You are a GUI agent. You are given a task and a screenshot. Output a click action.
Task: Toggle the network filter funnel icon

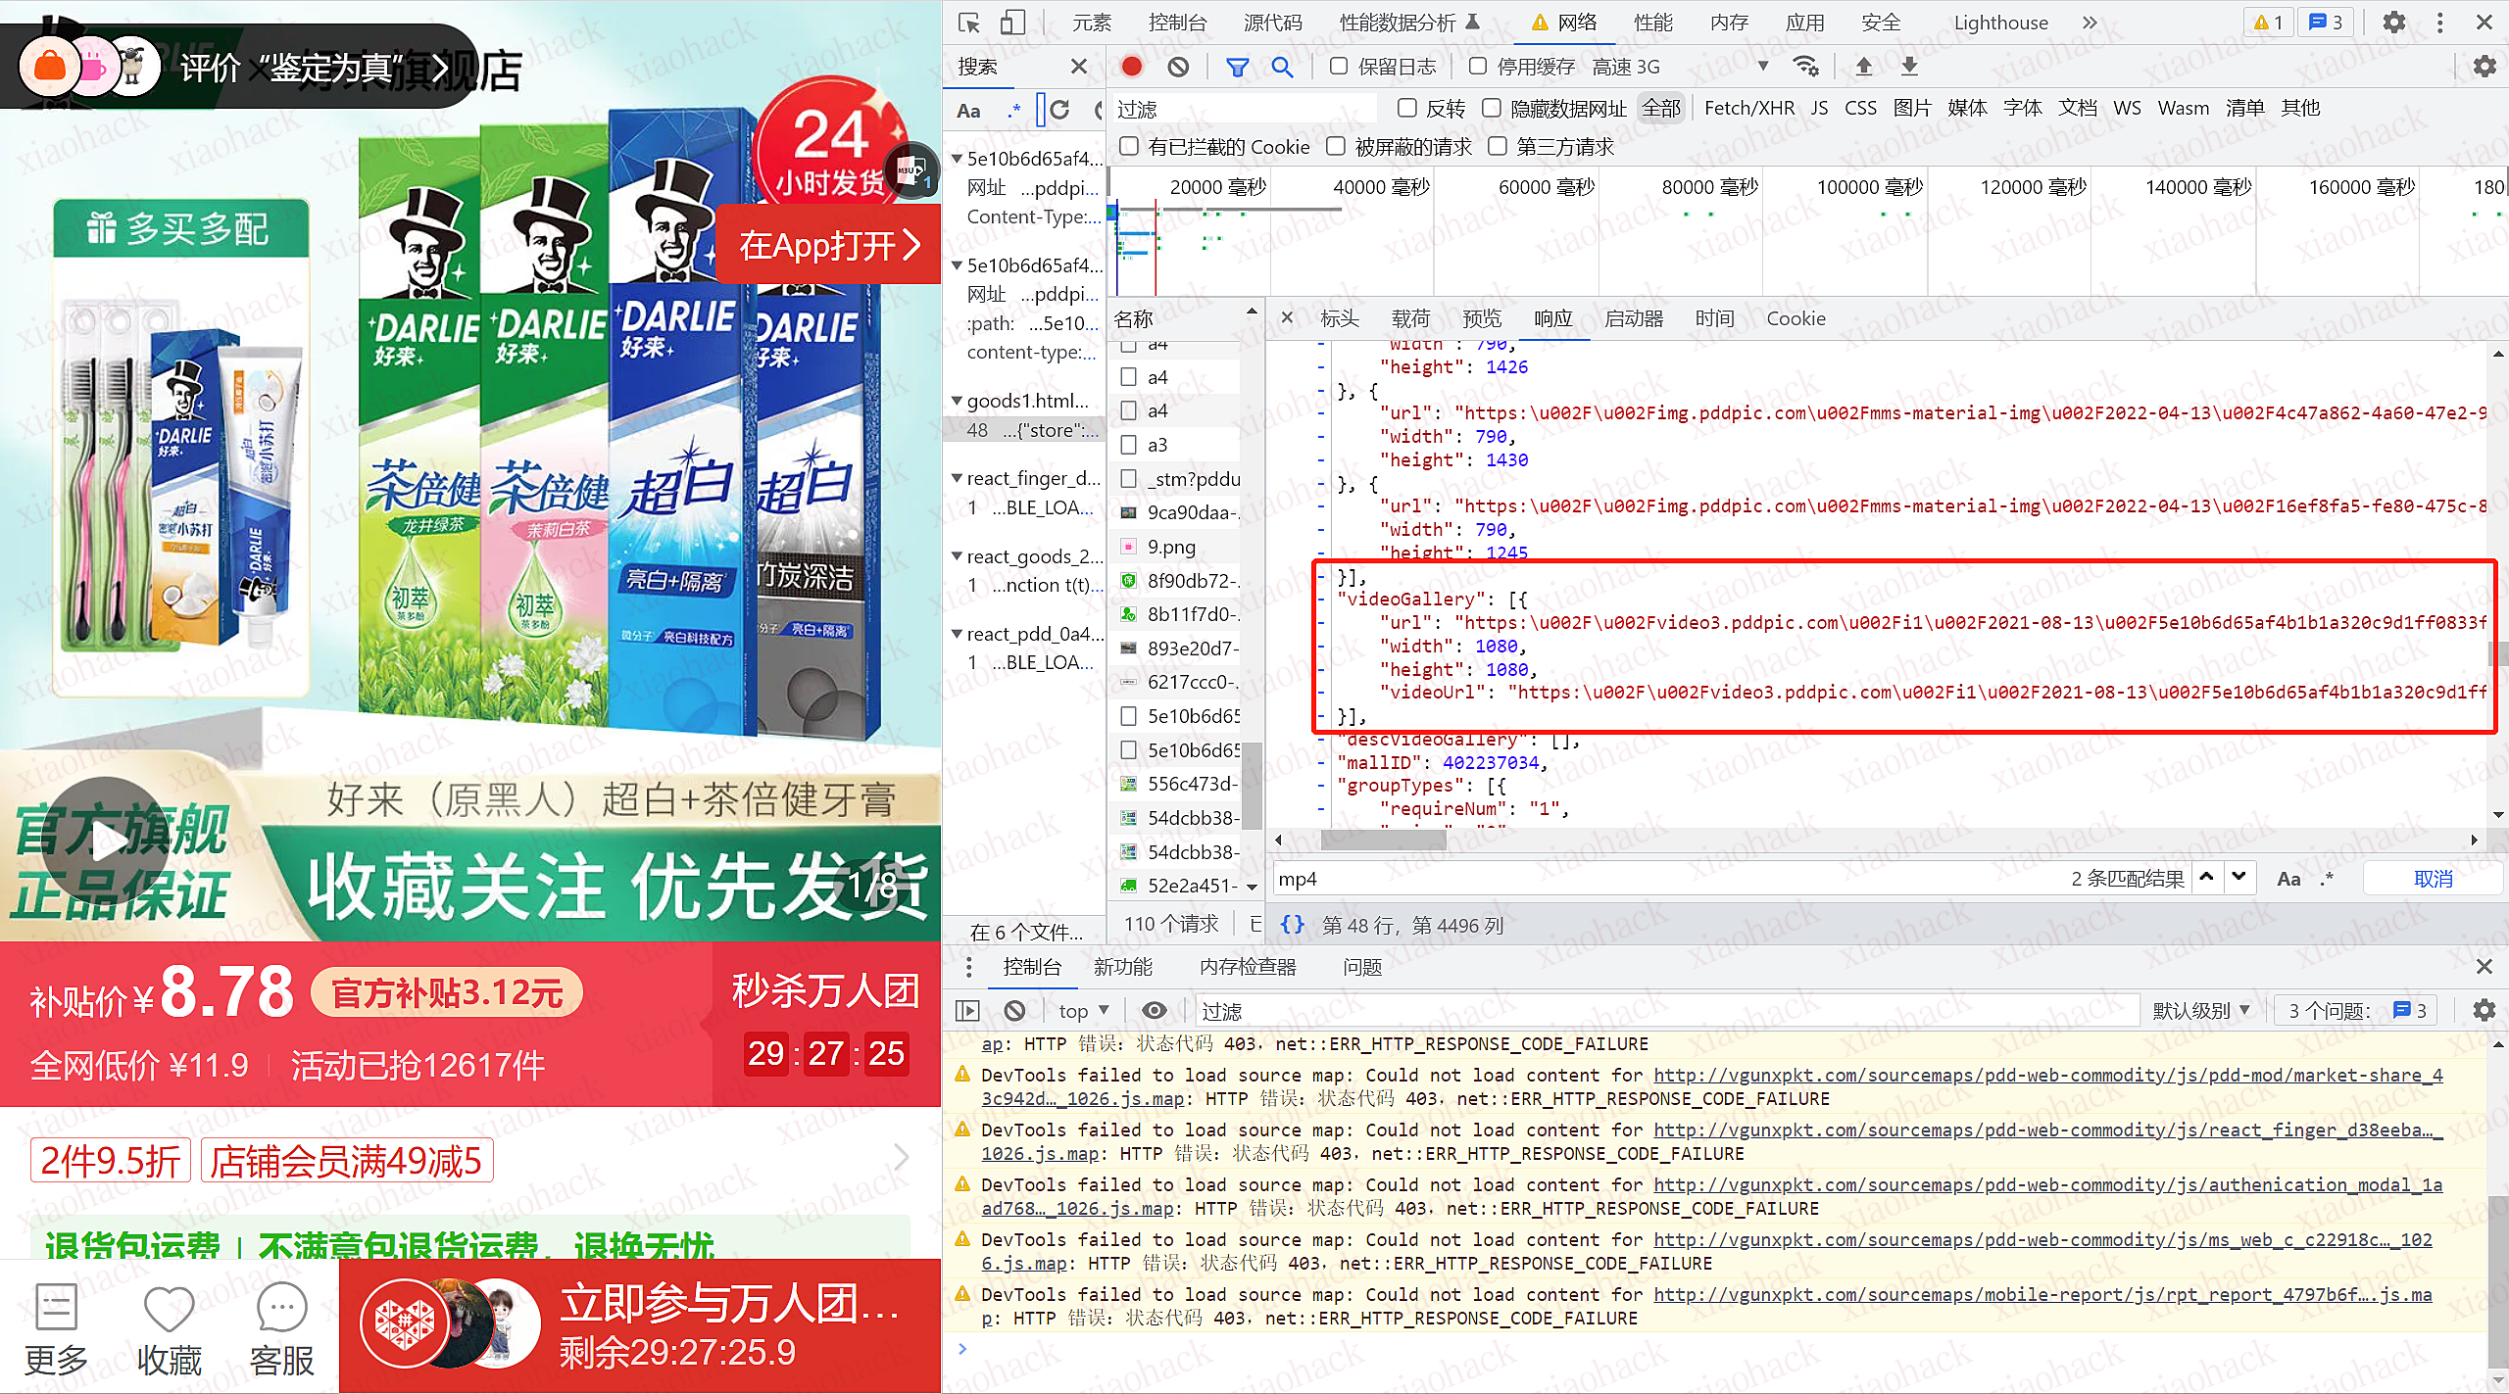point(1237,67)
